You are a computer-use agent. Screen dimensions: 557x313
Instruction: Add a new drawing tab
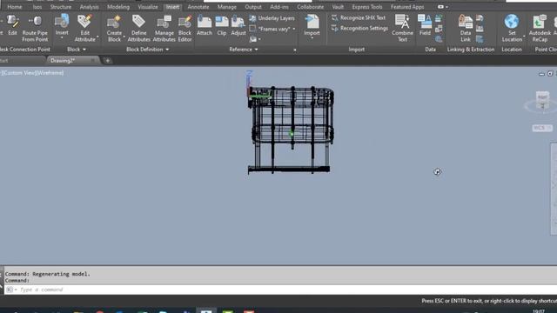coord(108,61)
